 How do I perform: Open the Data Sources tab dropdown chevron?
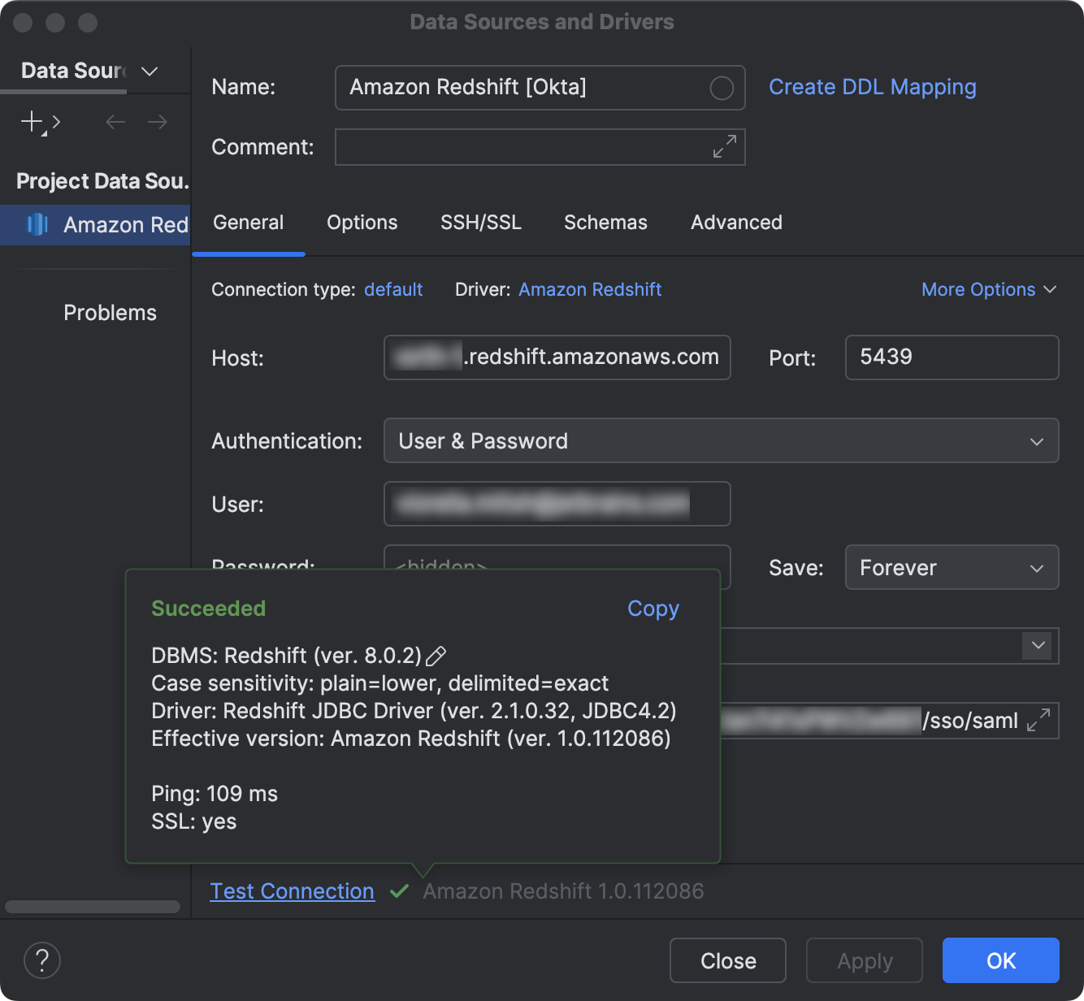click(150, 71)
